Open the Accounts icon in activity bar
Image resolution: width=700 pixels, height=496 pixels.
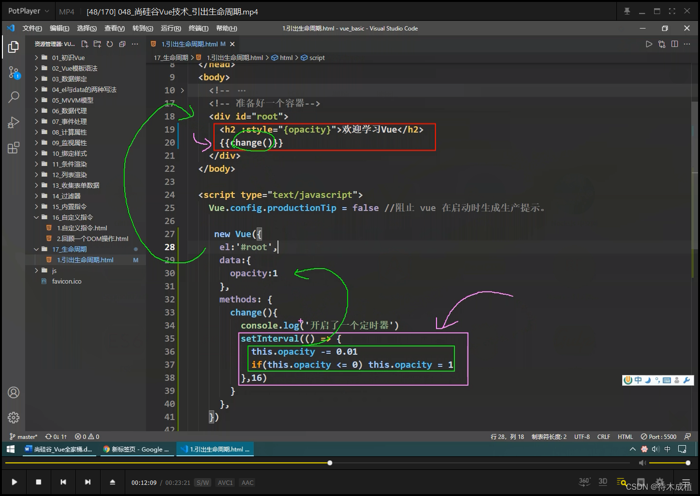click(14, 392)
